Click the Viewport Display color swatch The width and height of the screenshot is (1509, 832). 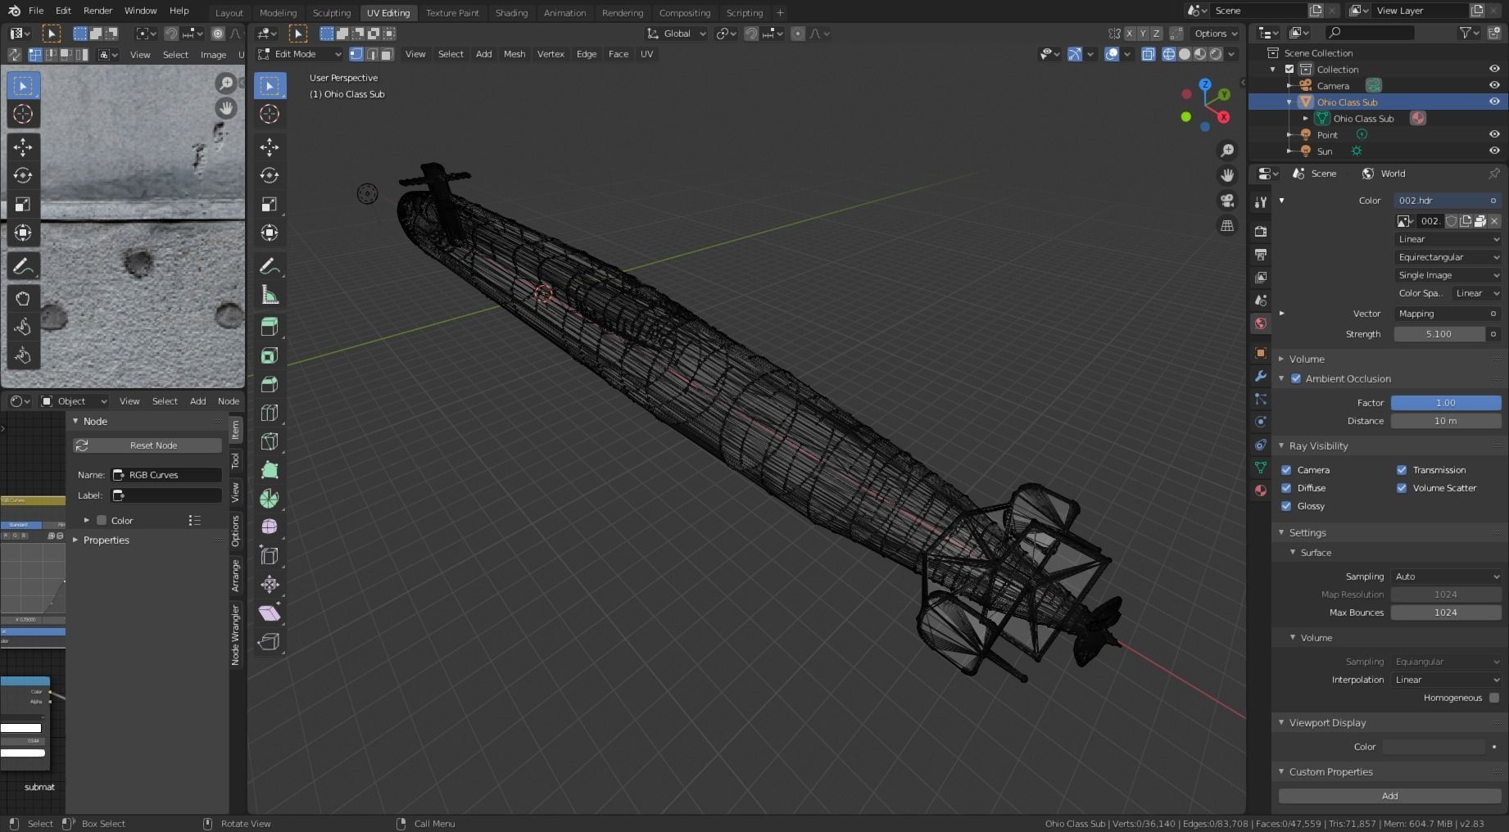1434,747
